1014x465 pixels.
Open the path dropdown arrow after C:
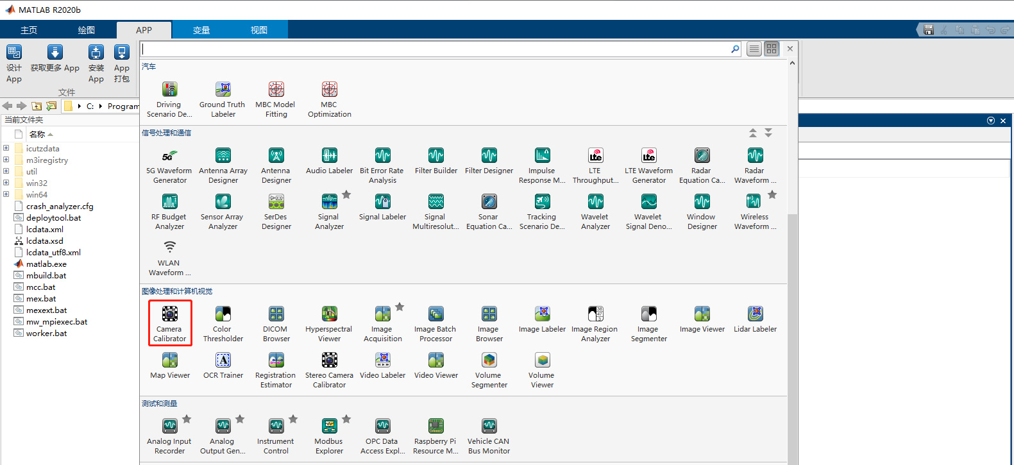[101, 106]
